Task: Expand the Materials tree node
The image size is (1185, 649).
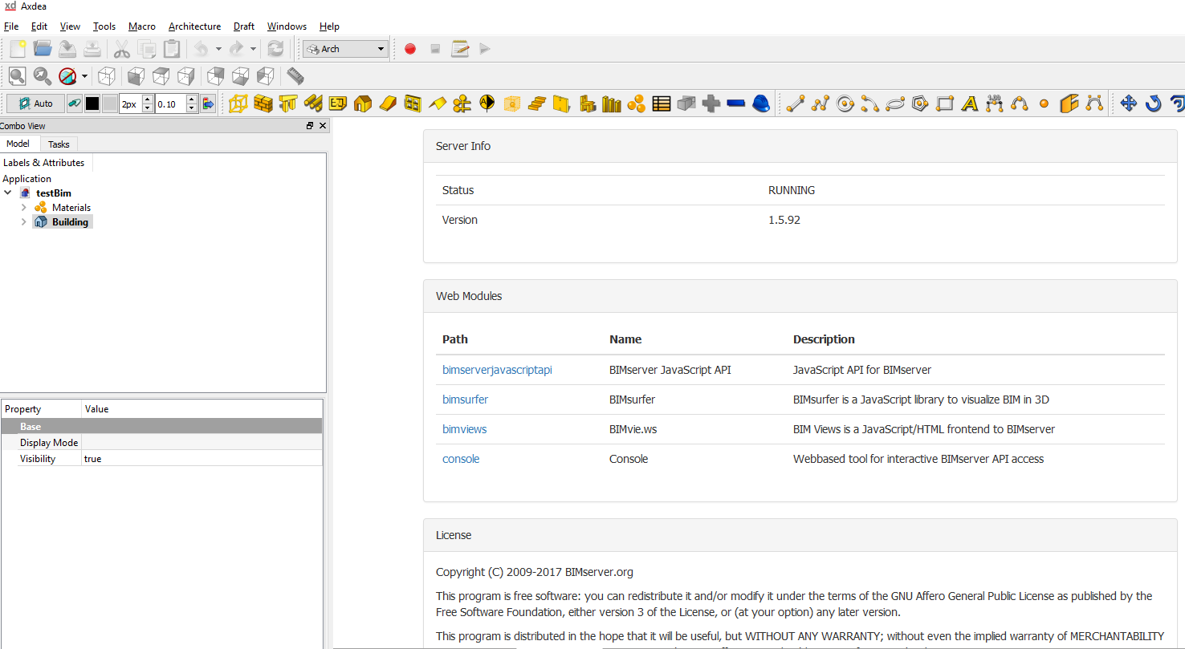Action: pyautogui.click(x=23, y=207)
